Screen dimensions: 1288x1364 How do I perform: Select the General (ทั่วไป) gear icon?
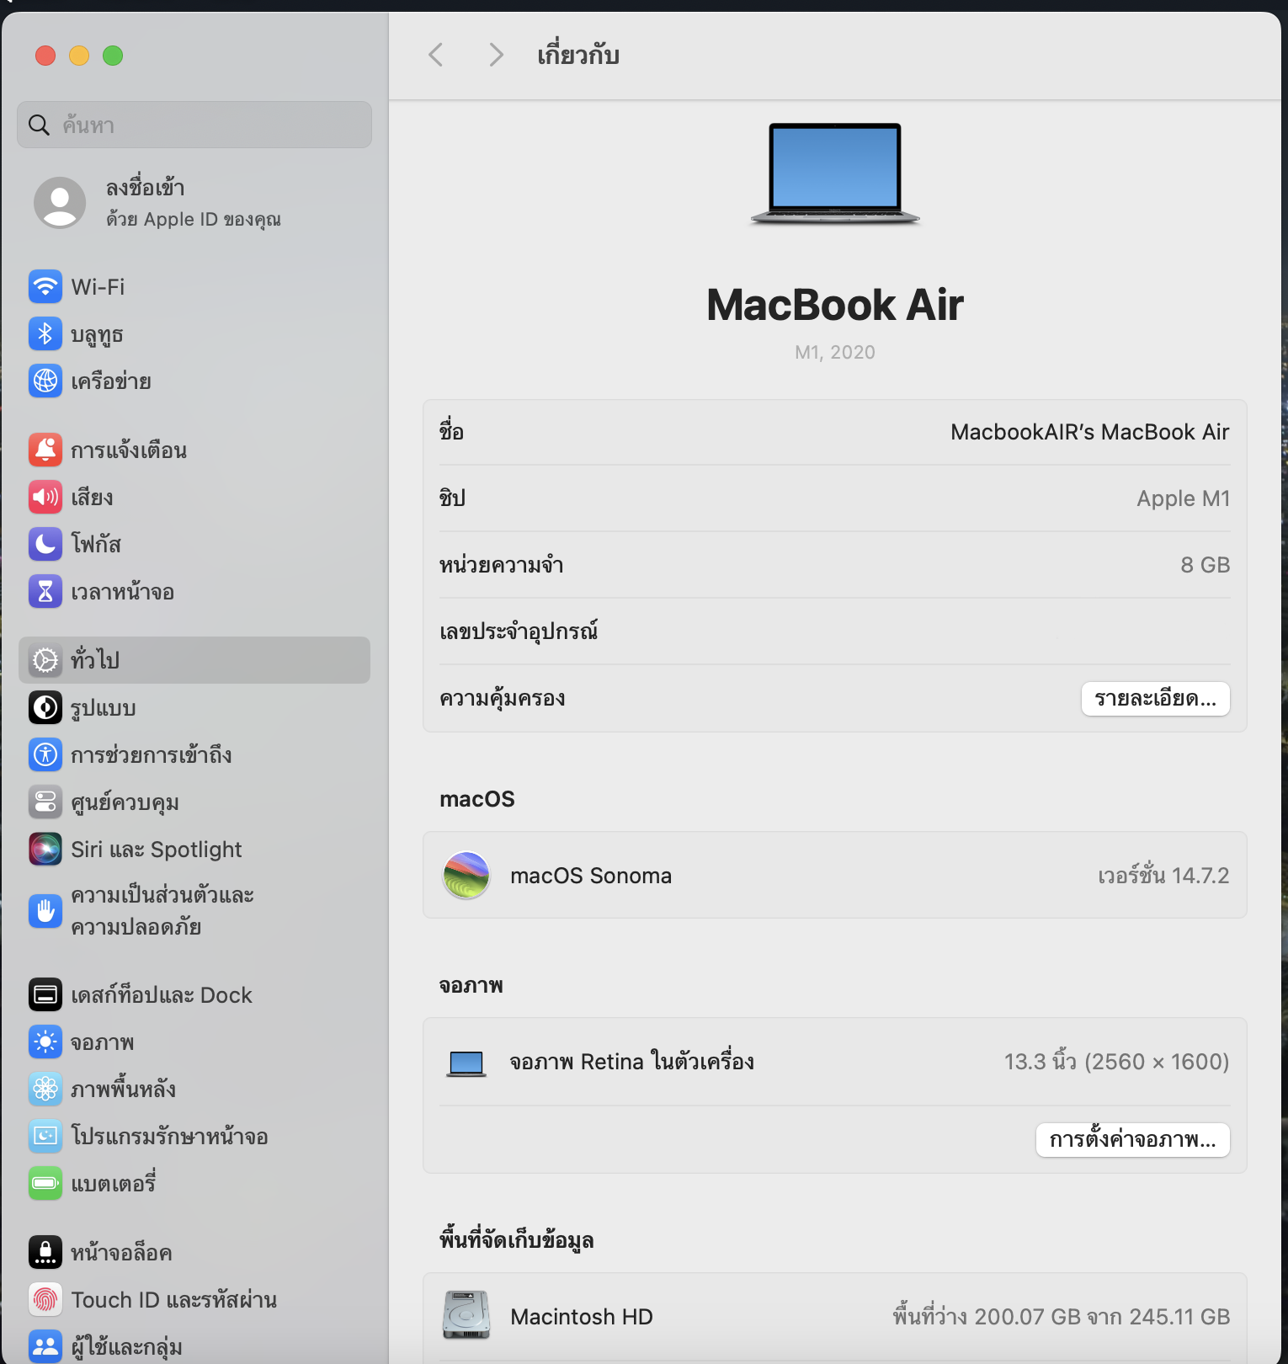(x=45, y=660)
